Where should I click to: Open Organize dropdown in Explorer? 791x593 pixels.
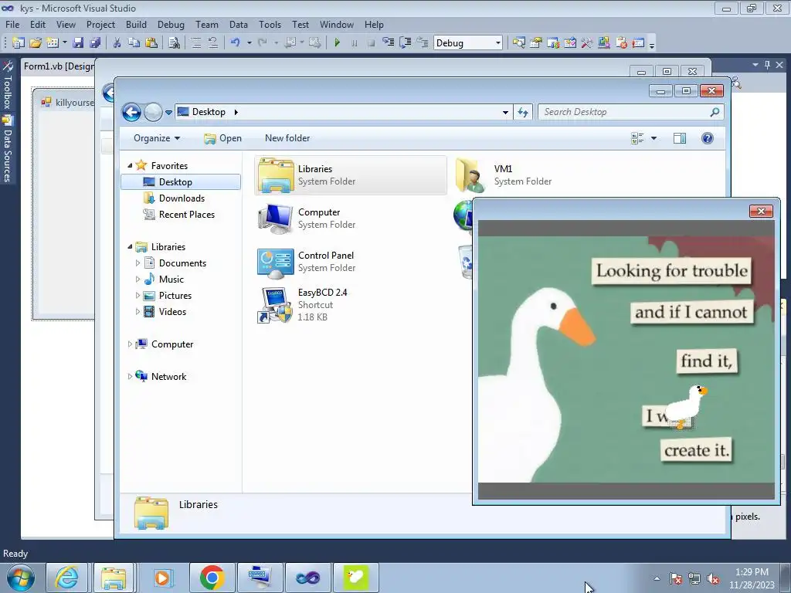coord(157,138)
